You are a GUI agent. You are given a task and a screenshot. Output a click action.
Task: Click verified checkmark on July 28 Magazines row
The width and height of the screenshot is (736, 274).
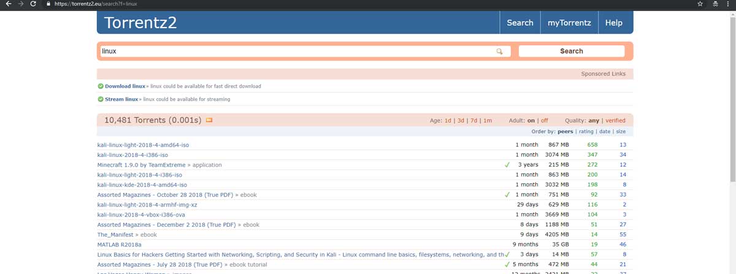tap(507, 264)
